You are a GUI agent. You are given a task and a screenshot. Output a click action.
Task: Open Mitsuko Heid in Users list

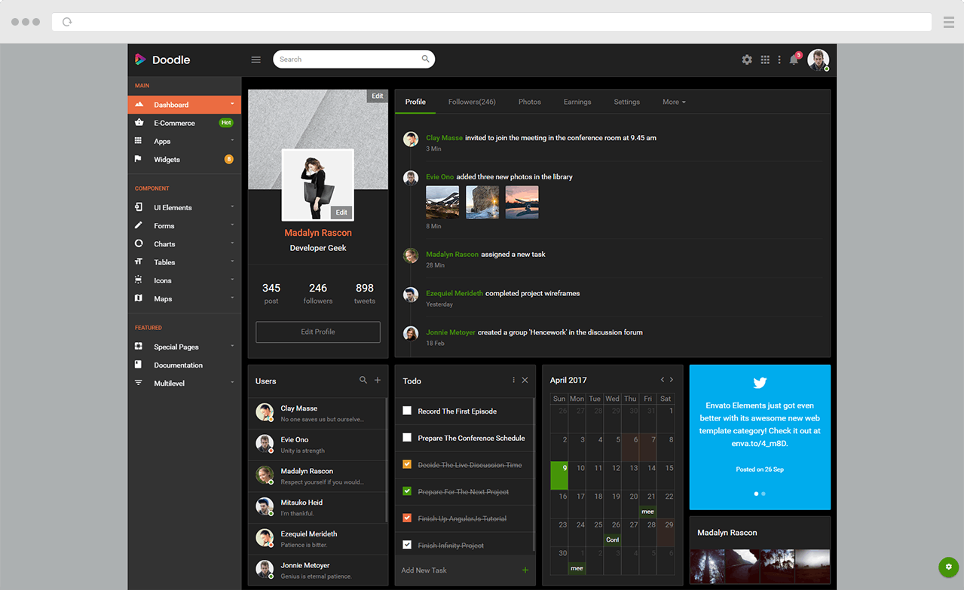(318, 507)
